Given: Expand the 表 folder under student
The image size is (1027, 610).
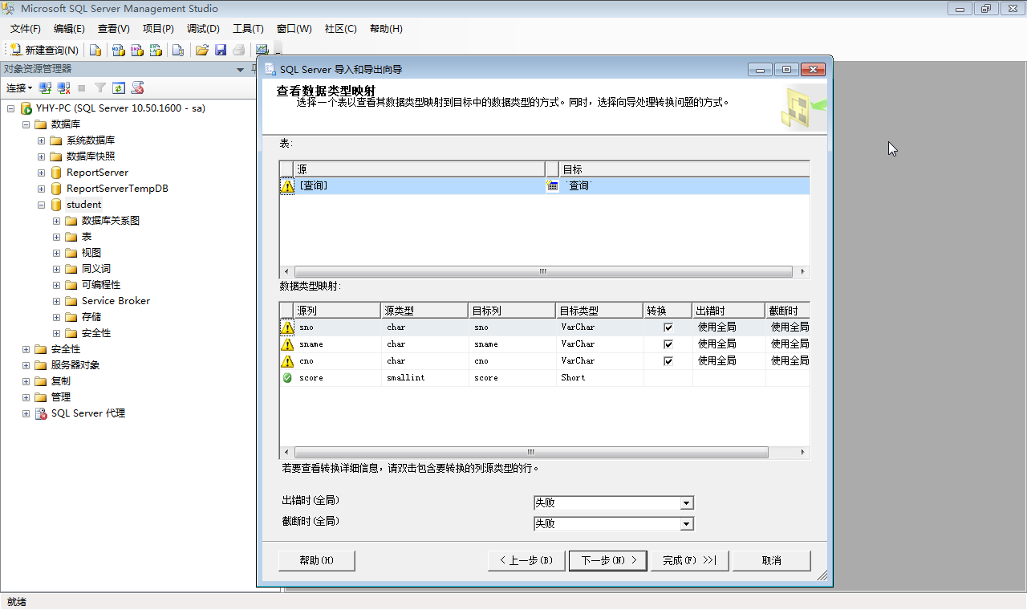Looking at the screenshot, I should 57,237.
